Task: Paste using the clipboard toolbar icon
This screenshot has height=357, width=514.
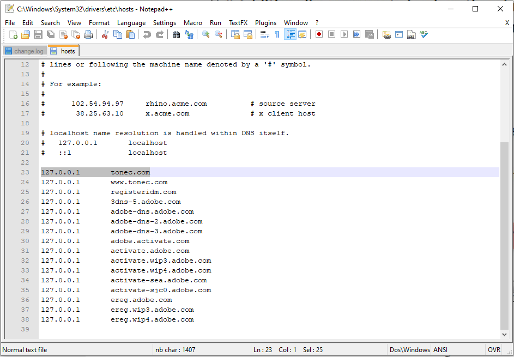Action: [130, 34]
